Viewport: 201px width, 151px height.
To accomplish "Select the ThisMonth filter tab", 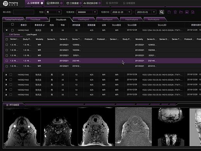I will (x=61, y=20).
